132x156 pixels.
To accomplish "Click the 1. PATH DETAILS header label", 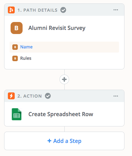I will (37, 10).
